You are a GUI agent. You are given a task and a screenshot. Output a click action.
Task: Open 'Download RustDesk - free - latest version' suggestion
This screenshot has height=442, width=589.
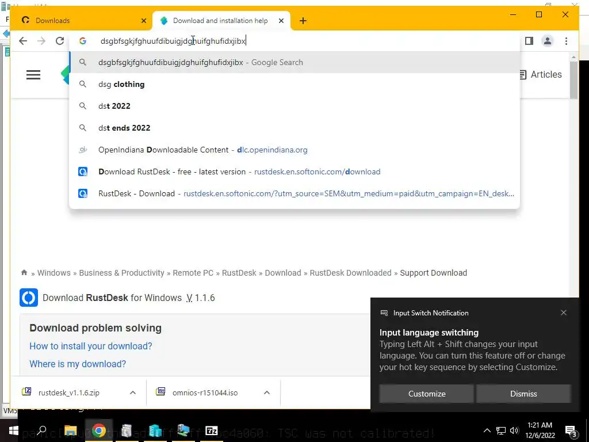click(295, 172)
